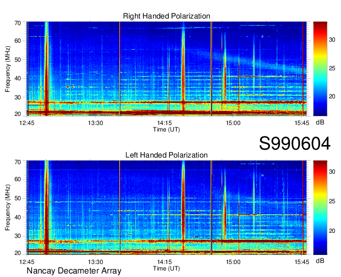Click 20 MHz tick on left-handed plot
This screenshot has height=277, width=341.
18,253
